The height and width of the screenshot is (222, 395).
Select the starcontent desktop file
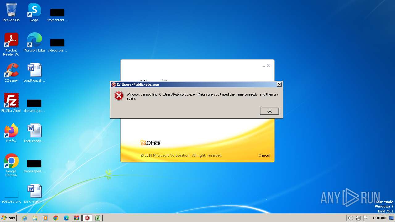[57, 15]
